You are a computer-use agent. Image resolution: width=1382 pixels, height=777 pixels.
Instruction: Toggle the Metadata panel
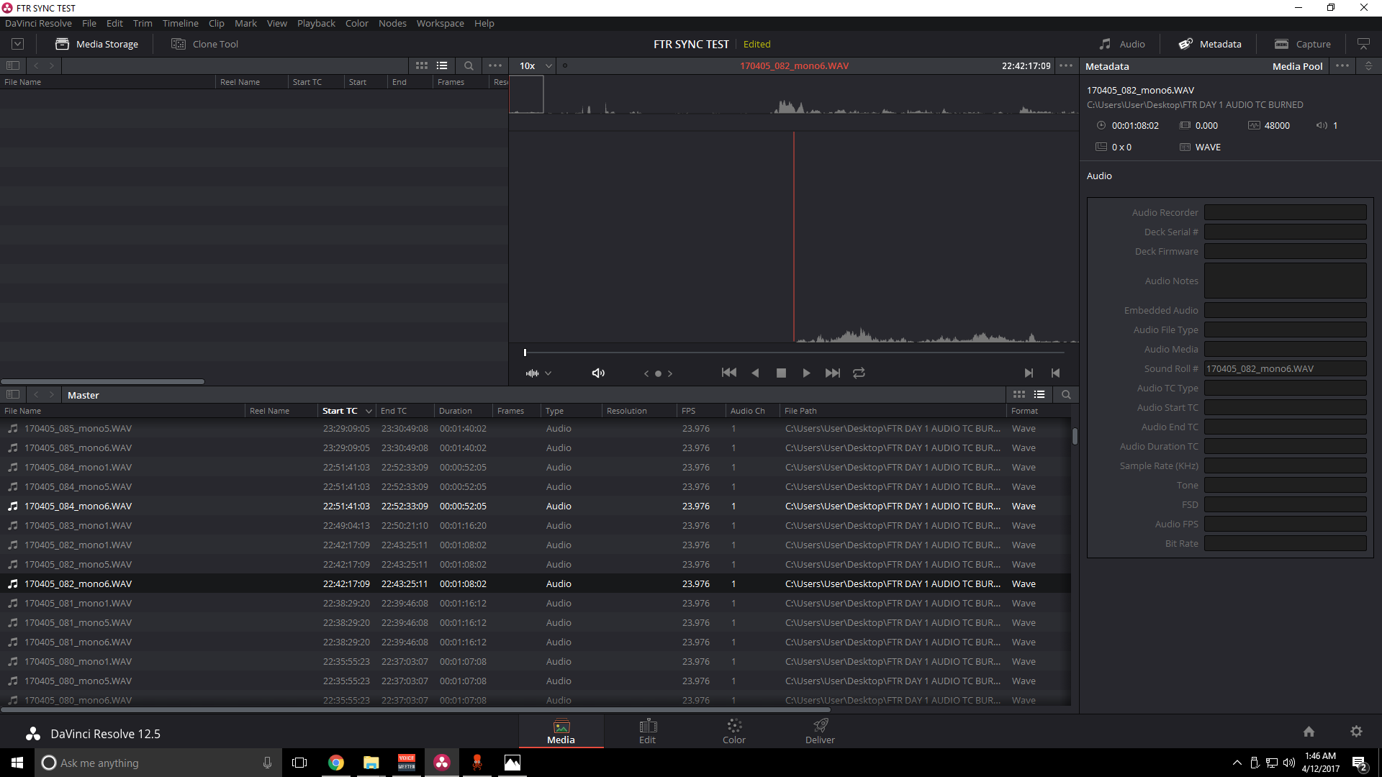tap(1210, 44)
